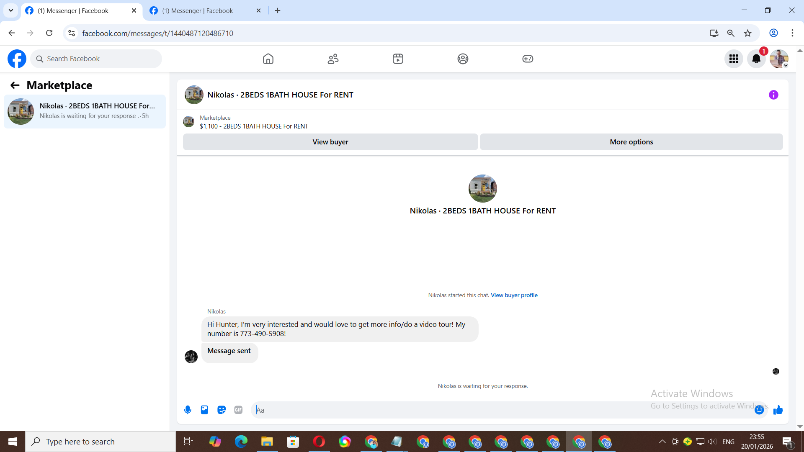804x452 pixels.
Task: Click the large listing thumbnail in chat
Action: click(x=483, y=188)
